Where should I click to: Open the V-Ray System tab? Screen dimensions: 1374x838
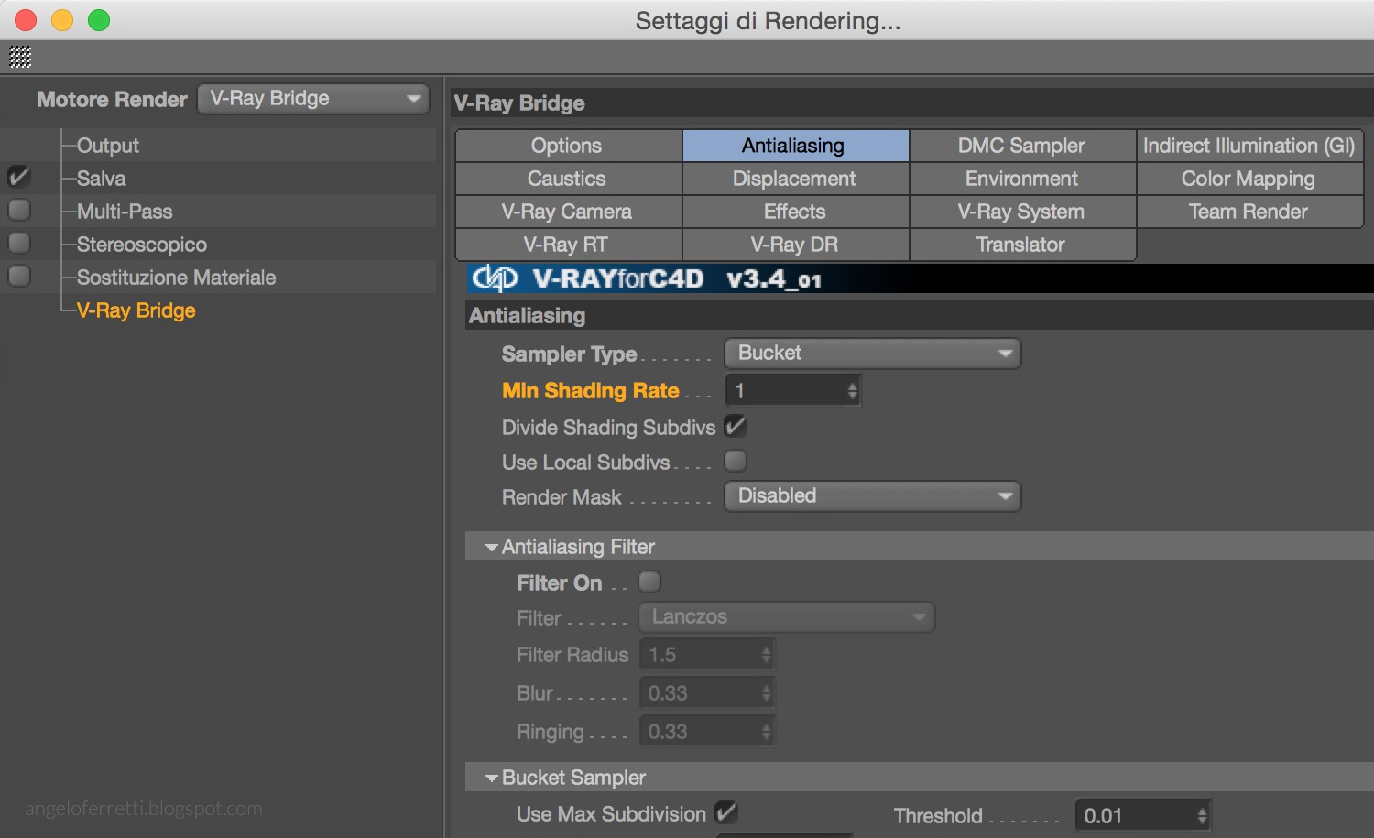pos(1022,212)
